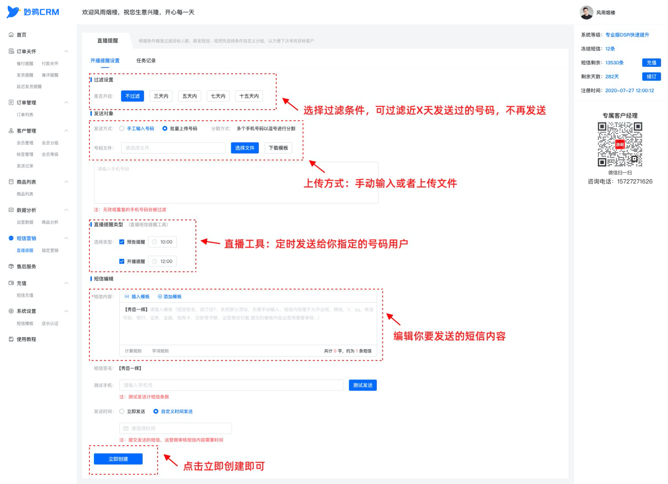This screenshot has width=668, height=484.
Task: Collapse the 短信营销 section arrow
Action: click(x=66, y=238)
